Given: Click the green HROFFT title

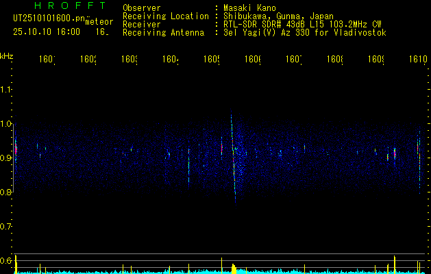Looking at the screenshot, I should [71, 5].
